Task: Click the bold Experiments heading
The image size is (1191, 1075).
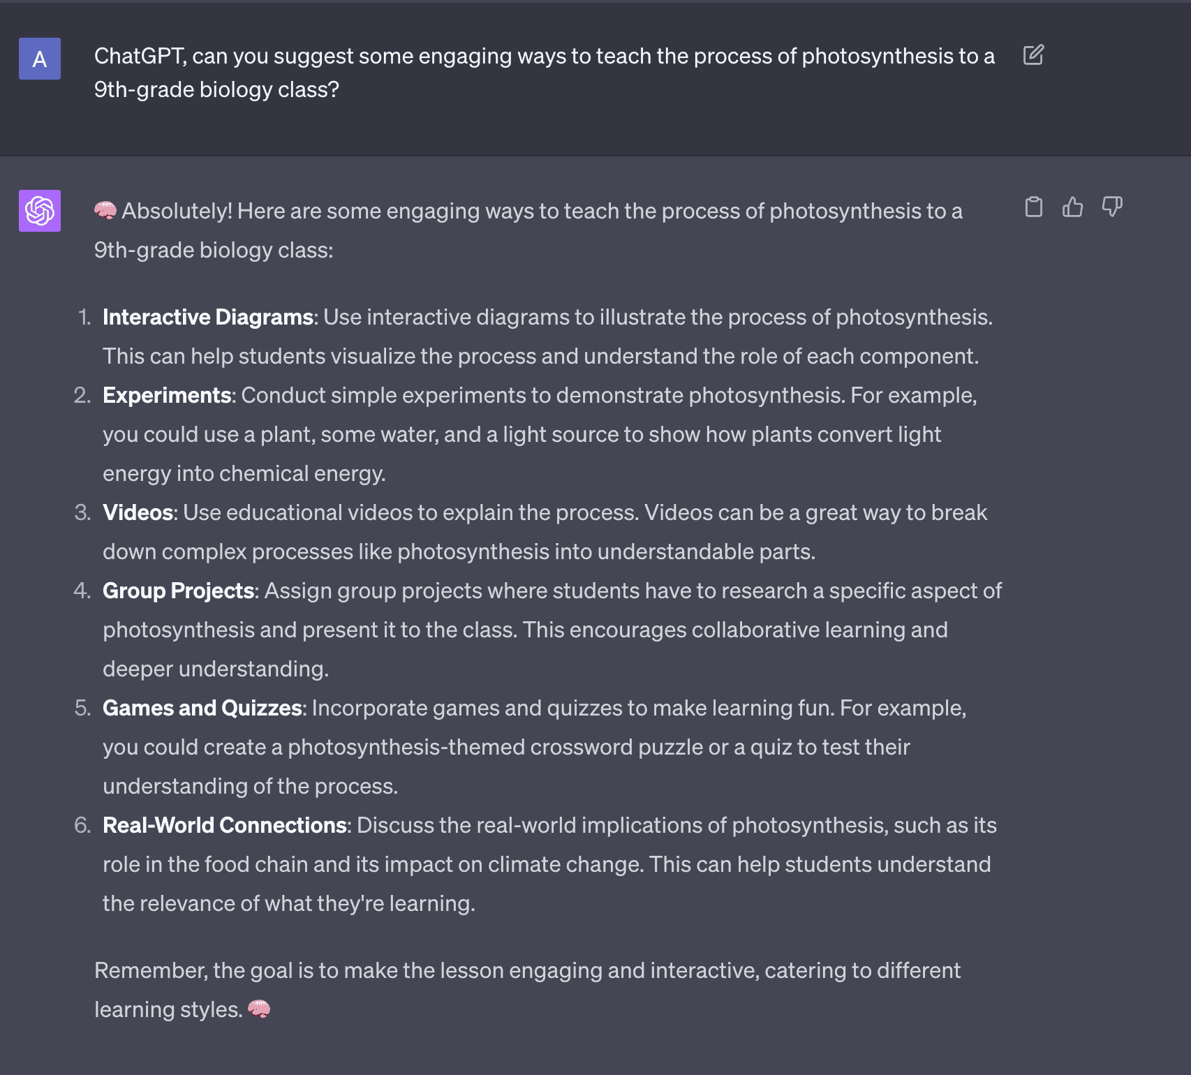Action: click(167, 395)
